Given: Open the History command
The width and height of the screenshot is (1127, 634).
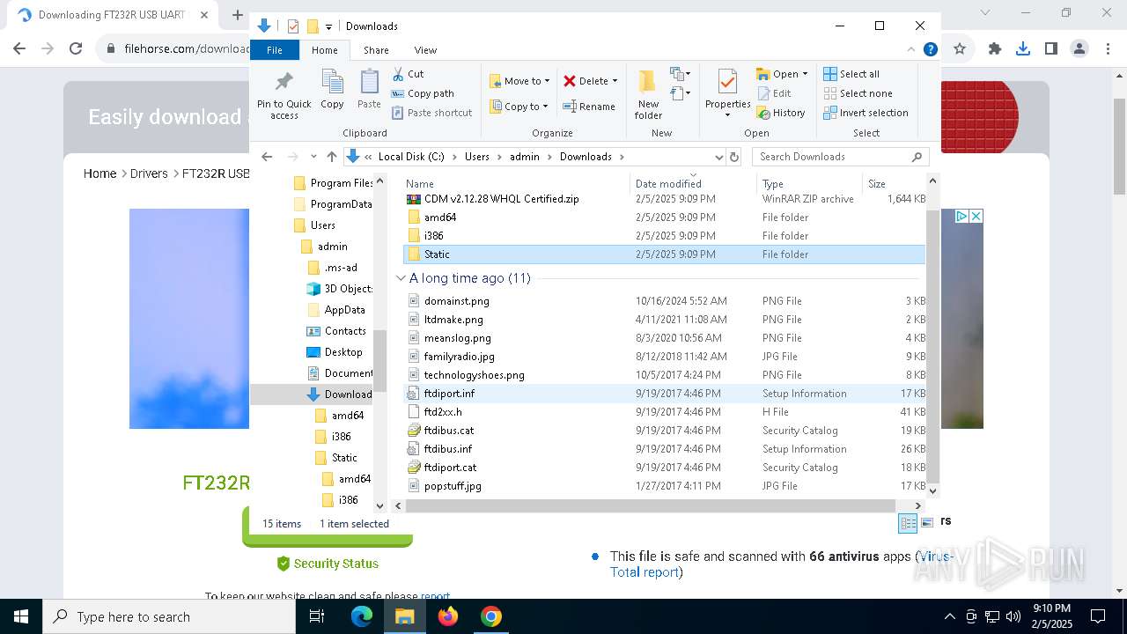Looking at the screenshot, I should 781,113.
